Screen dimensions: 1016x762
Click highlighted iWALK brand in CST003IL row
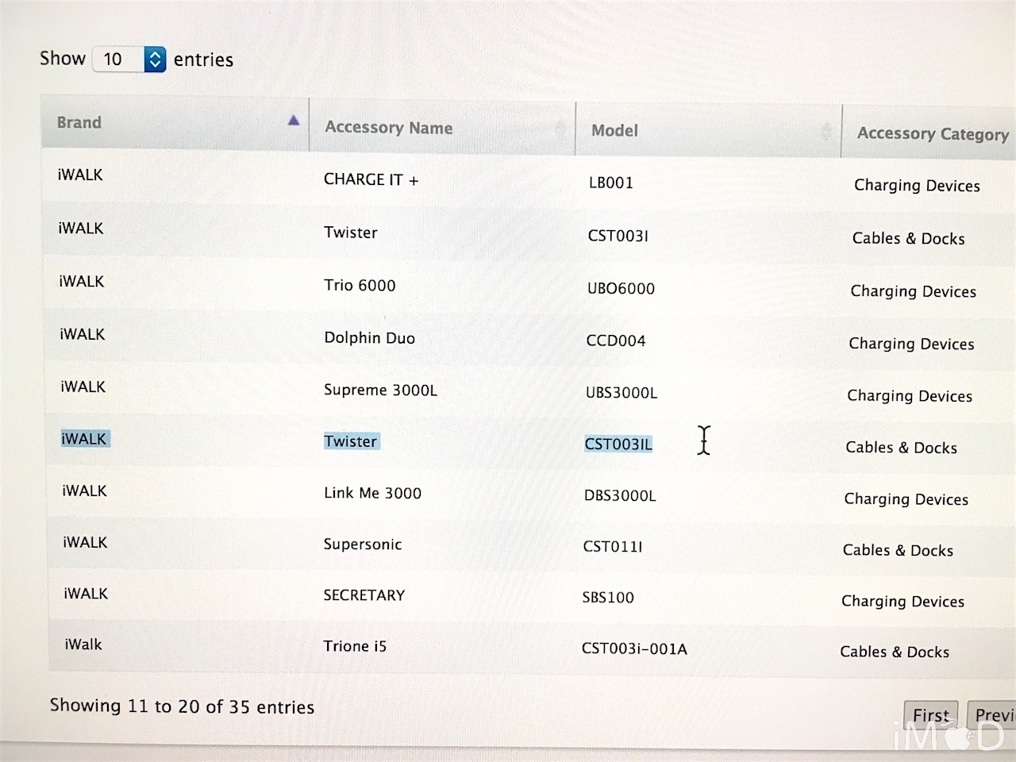coord(84,439)
